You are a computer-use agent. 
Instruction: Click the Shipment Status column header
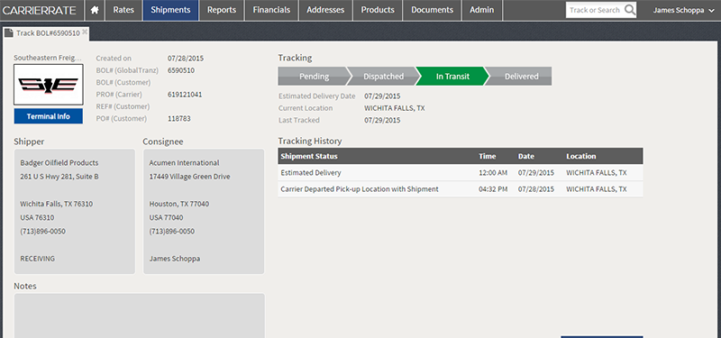(309, 156)
